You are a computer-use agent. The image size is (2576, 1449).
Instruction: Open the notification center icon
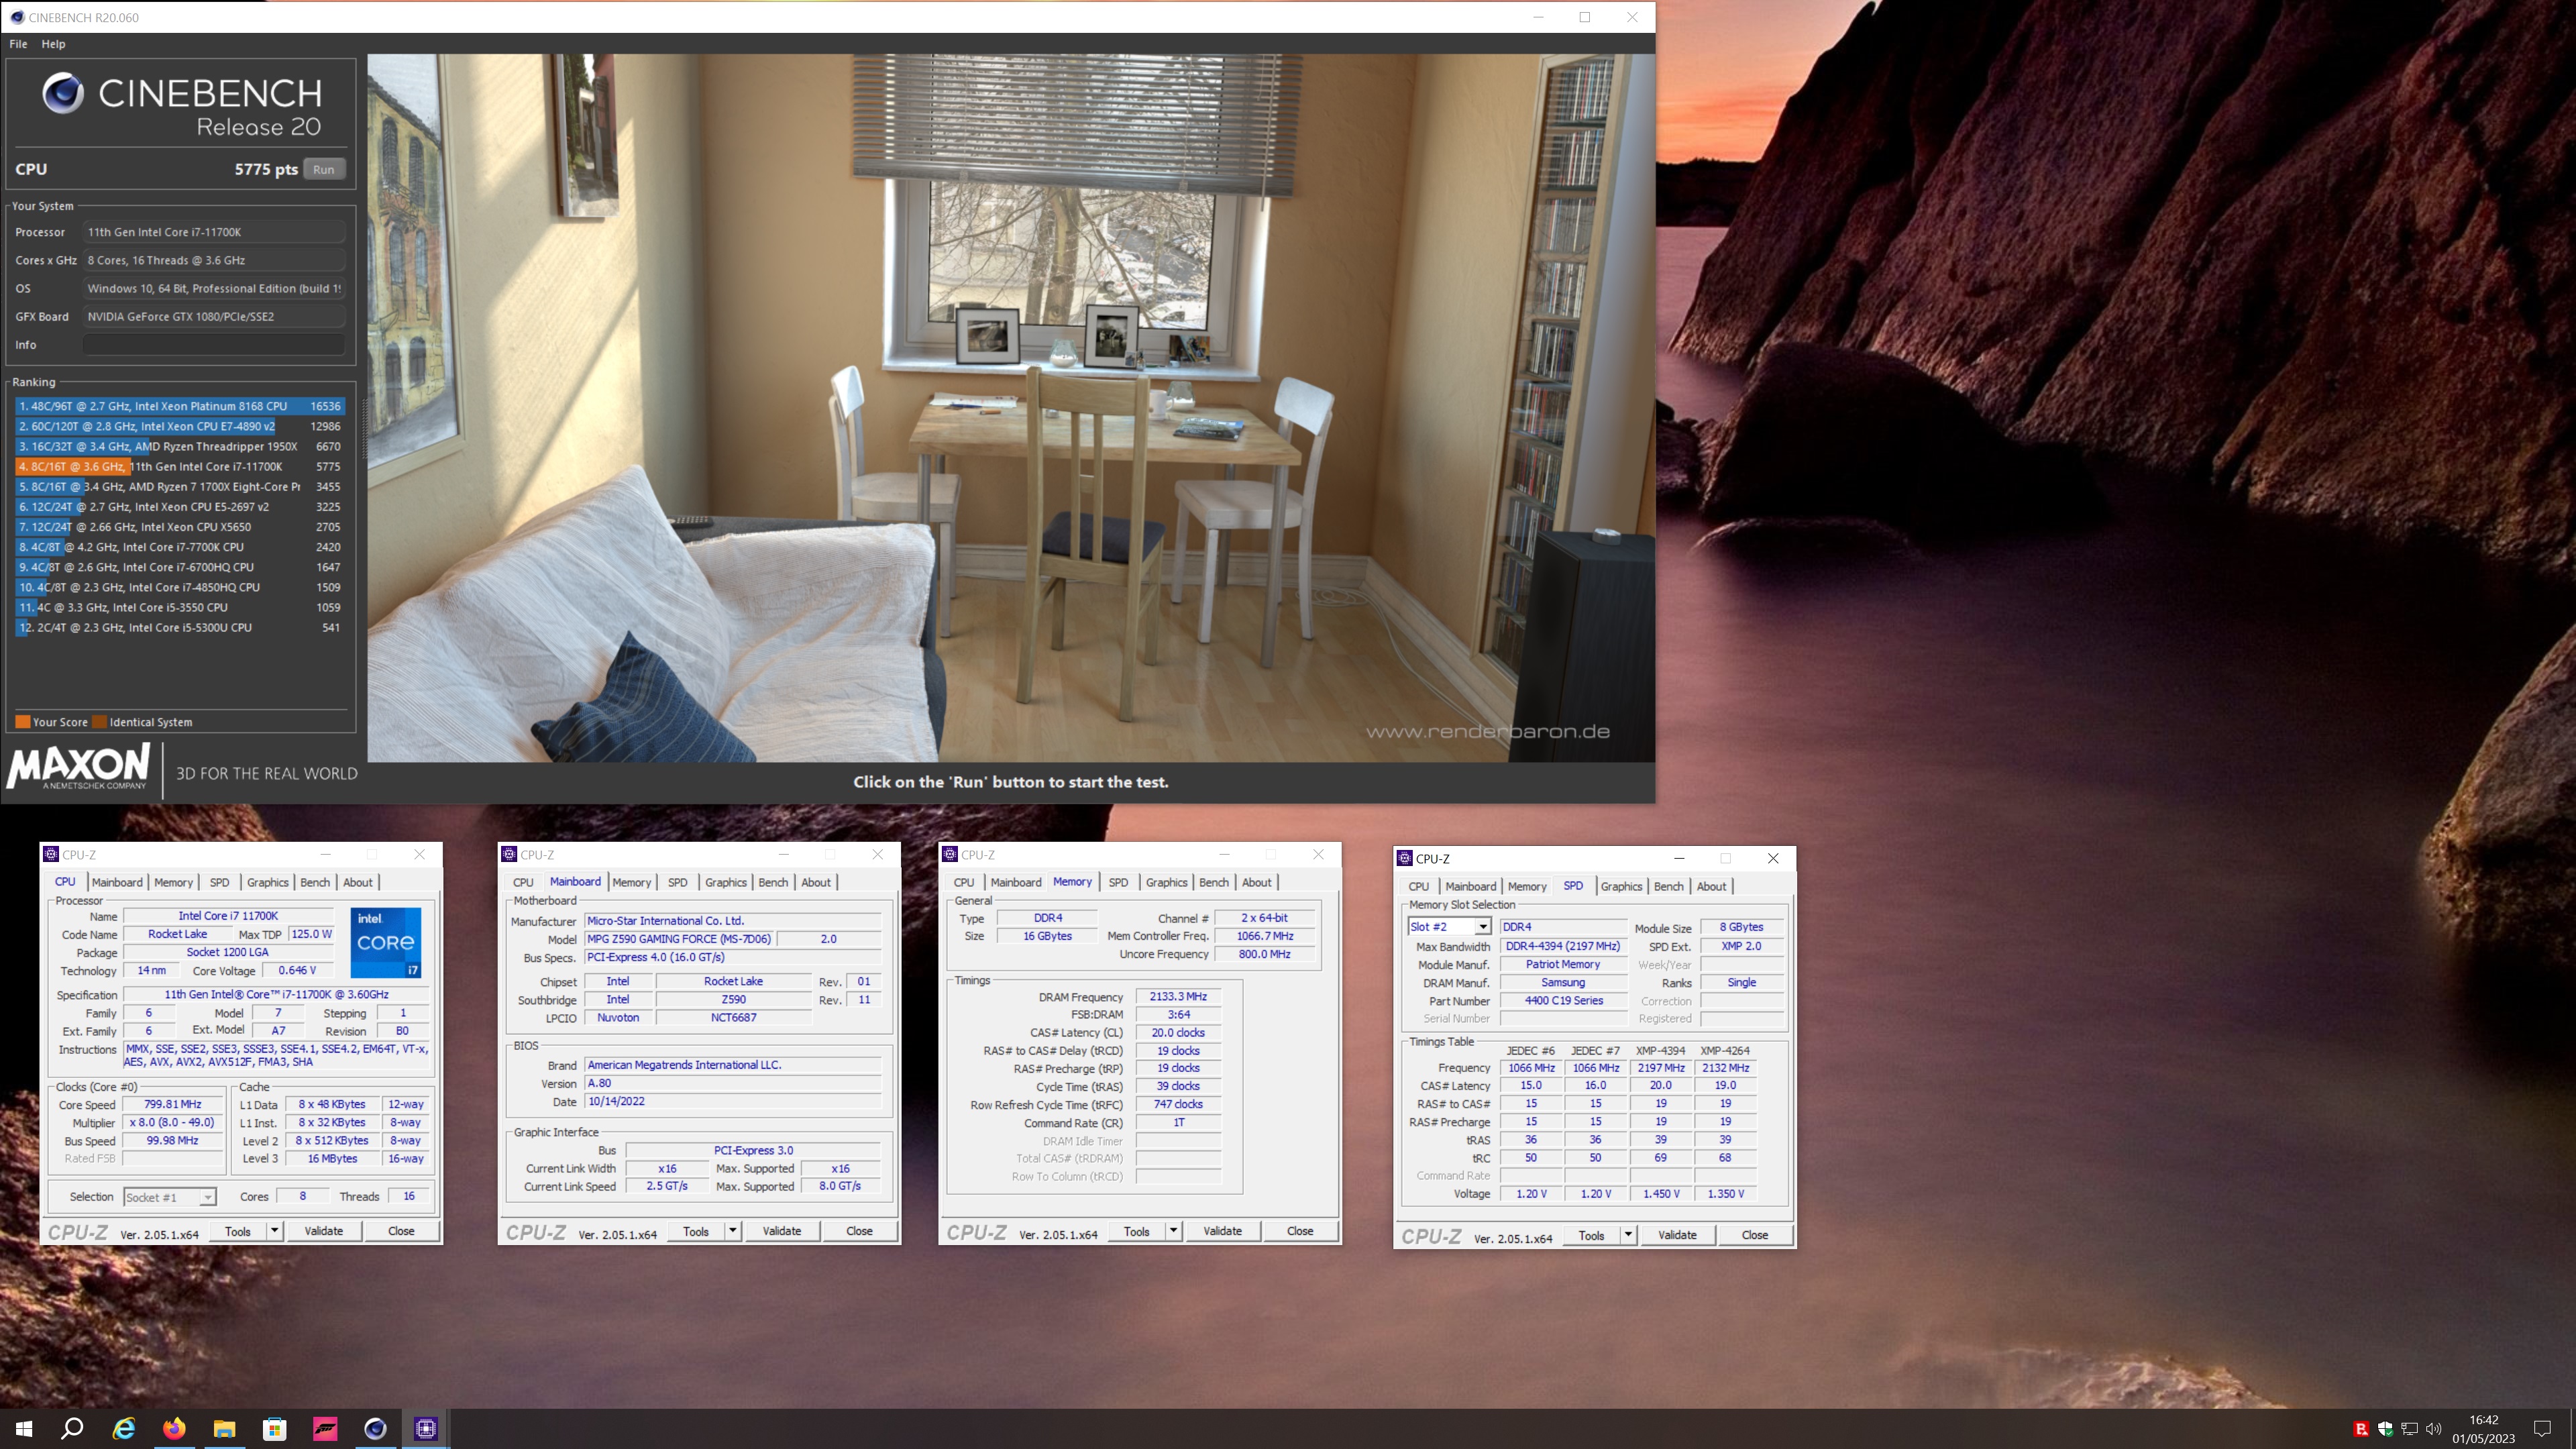[x=2541, y=1428]
